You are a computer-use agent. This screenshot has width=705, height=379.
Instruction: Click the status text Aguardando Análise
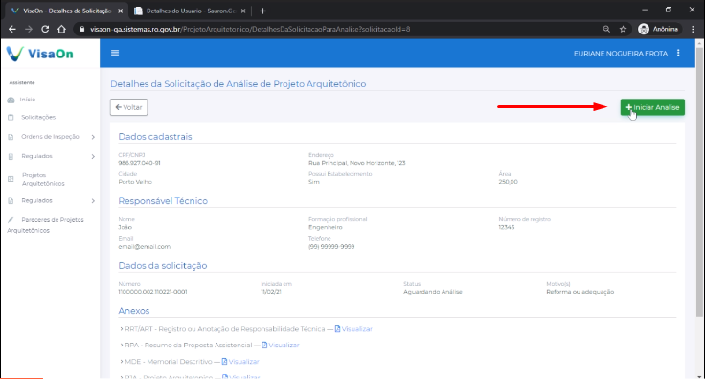pyautogui.click(x=433, y=292)
